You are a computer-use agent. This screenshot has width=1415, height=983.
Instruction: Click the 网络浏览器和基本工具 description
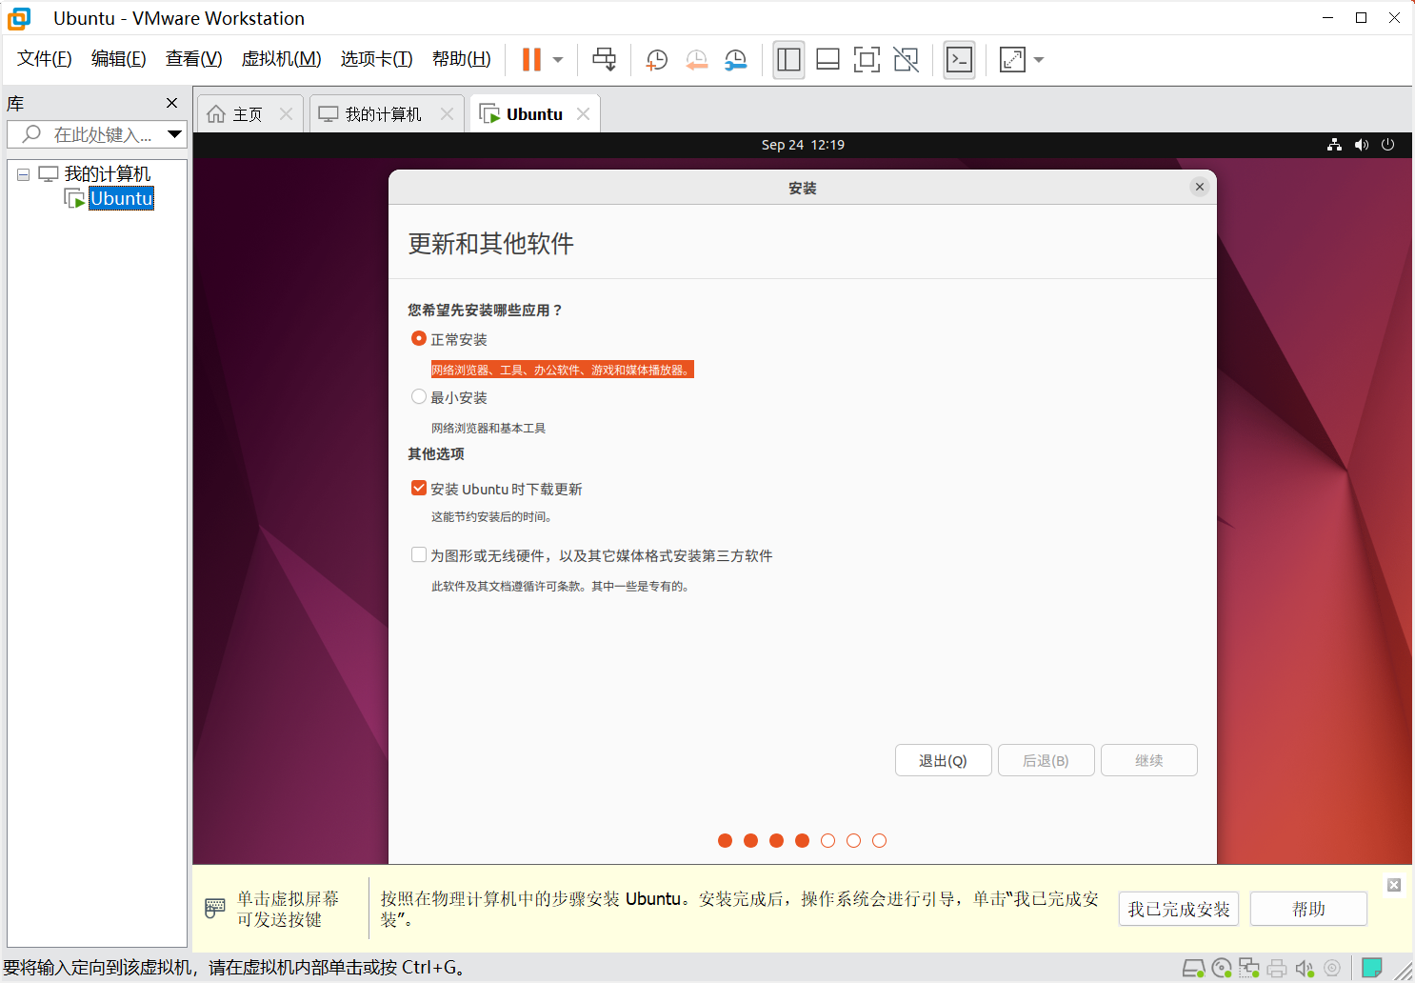click(488, 429)
